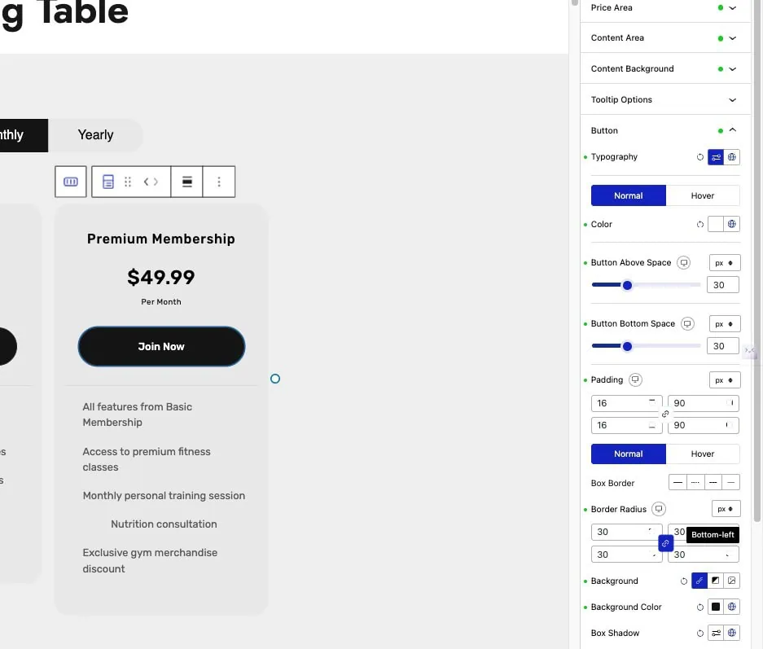Collapse the Button panel section
Image resolution: width=763 pixels, height=649 pixels.
(x=732, y=130)
